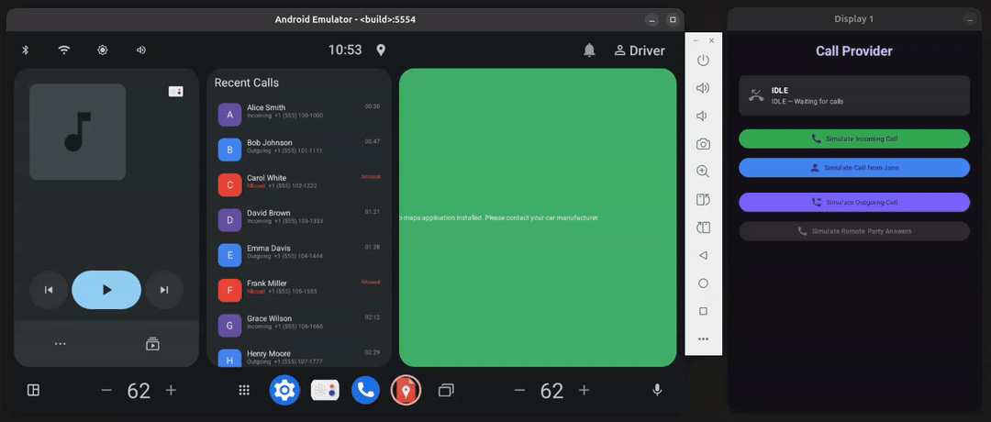
Task: Open display brightness icon in status bar
Action: tap(103, 50)
